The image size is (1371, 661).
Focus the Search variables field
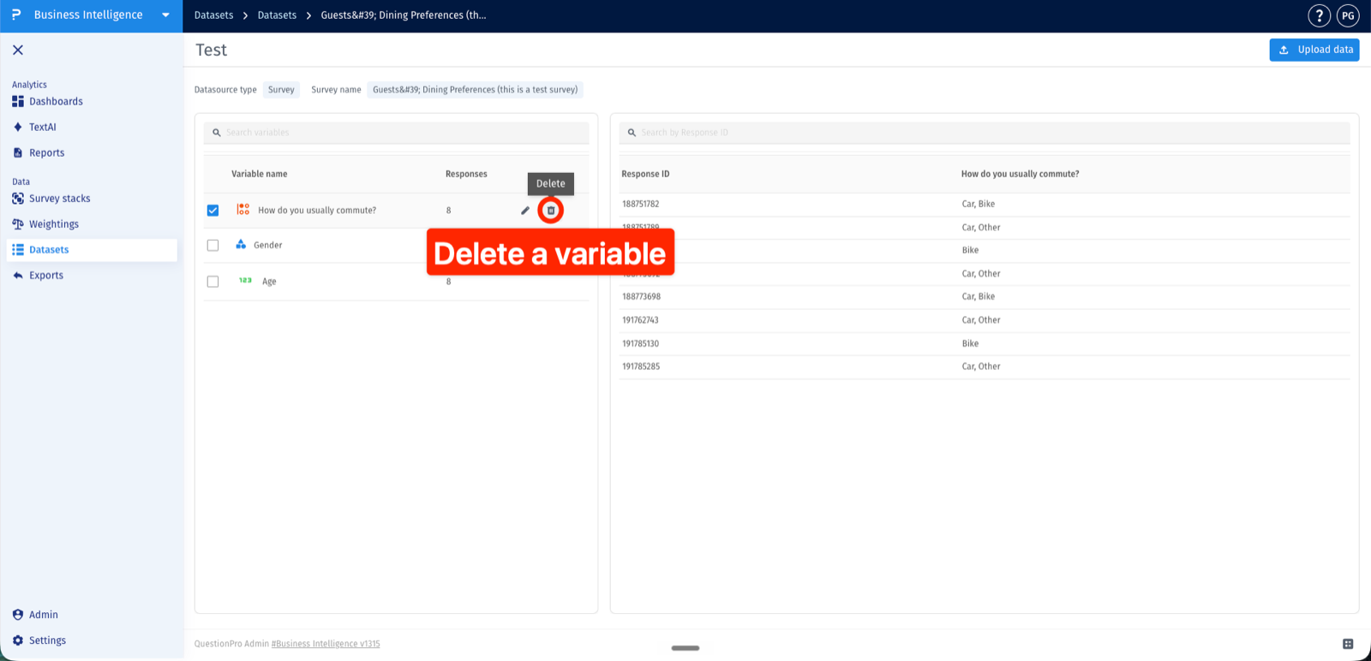[396, 133]
